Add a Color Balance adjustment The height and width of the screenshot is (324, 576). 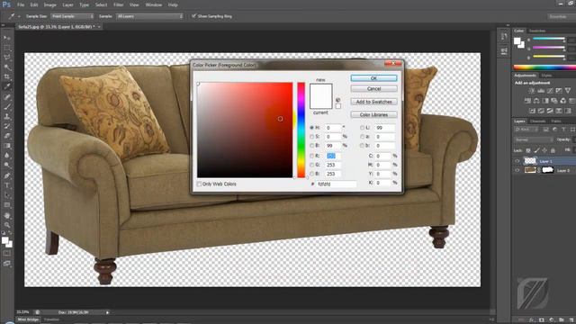pyautogui.click(x=536, y=100)
